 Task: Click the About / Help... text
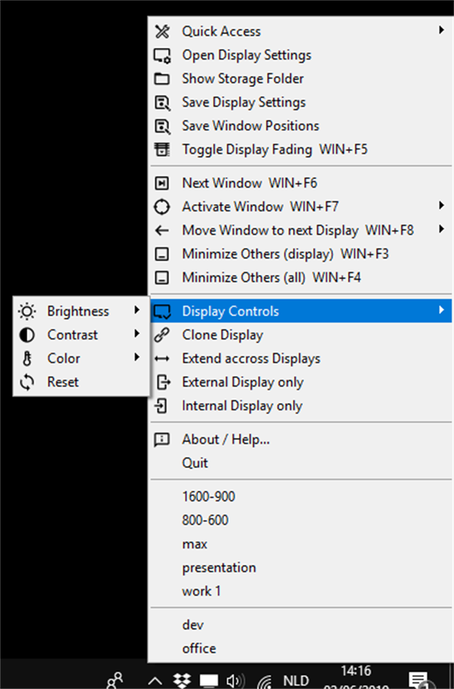coord(226,440)
